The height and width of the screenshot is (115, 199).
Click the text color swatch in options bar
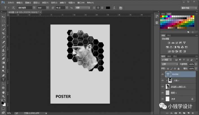tap(108, 8)
